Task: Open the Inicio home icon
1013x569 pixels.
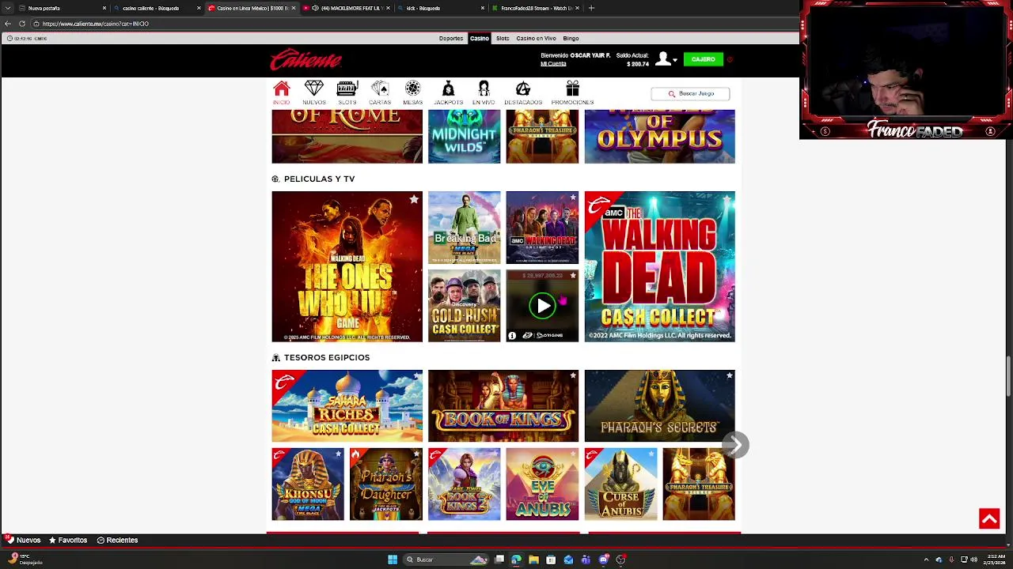Action: click(x=282, y=92)
